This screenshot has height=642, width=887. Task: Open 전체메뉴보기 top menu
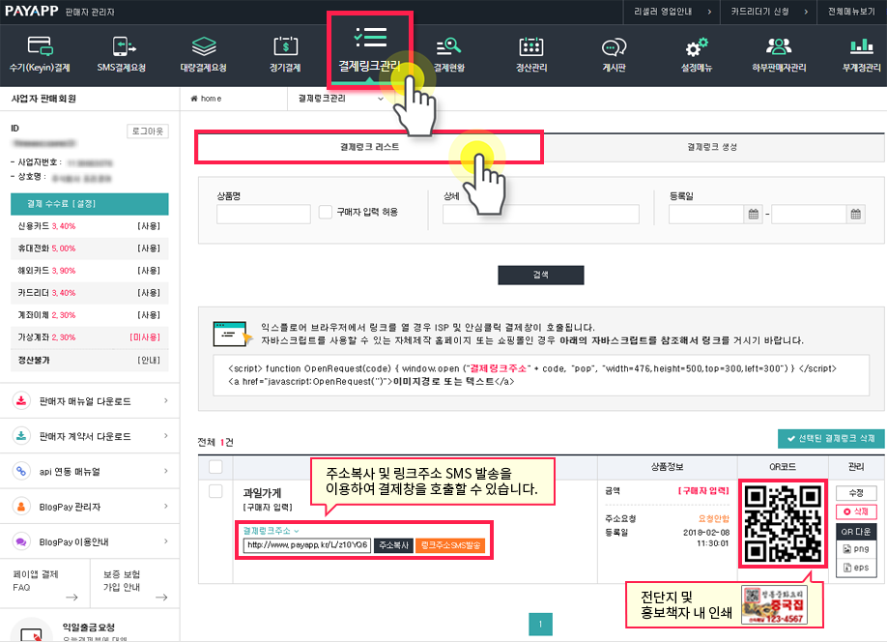(851, 12)
